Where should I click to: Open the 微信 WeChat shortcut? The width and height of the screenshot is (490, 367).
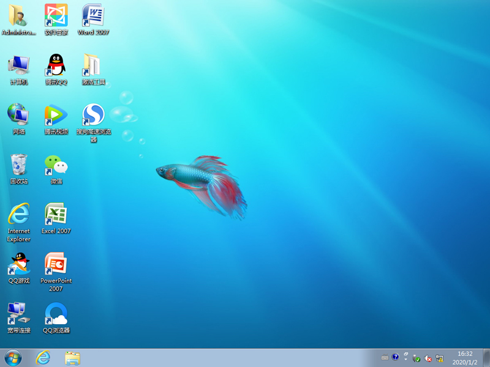56,165
